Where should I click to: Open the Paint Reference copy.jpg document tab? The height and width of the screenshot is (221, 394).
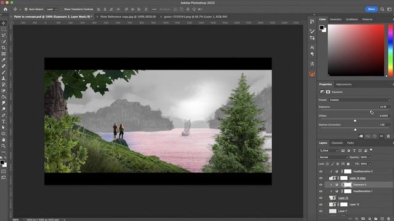pyautogui.click(x=128, y=17)
